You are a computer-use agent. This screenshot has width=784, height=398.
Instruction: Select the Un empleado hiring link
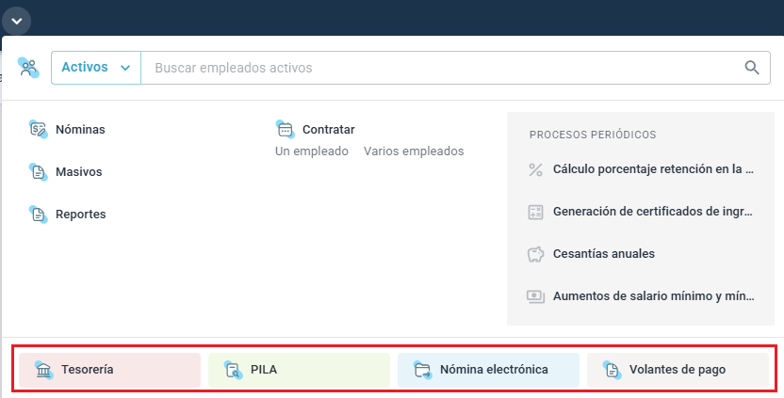[x=311, y=151]
